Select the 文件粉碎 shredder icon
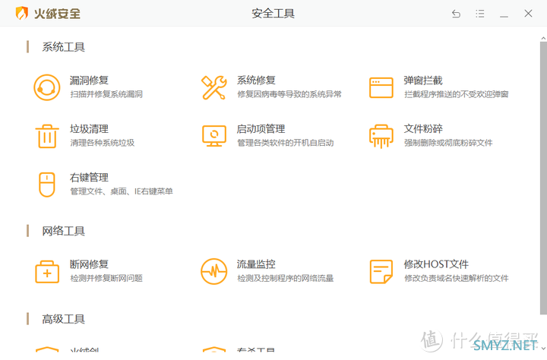Image resolution: width=547 pixels, height=360 pixels. click(381, 136)
